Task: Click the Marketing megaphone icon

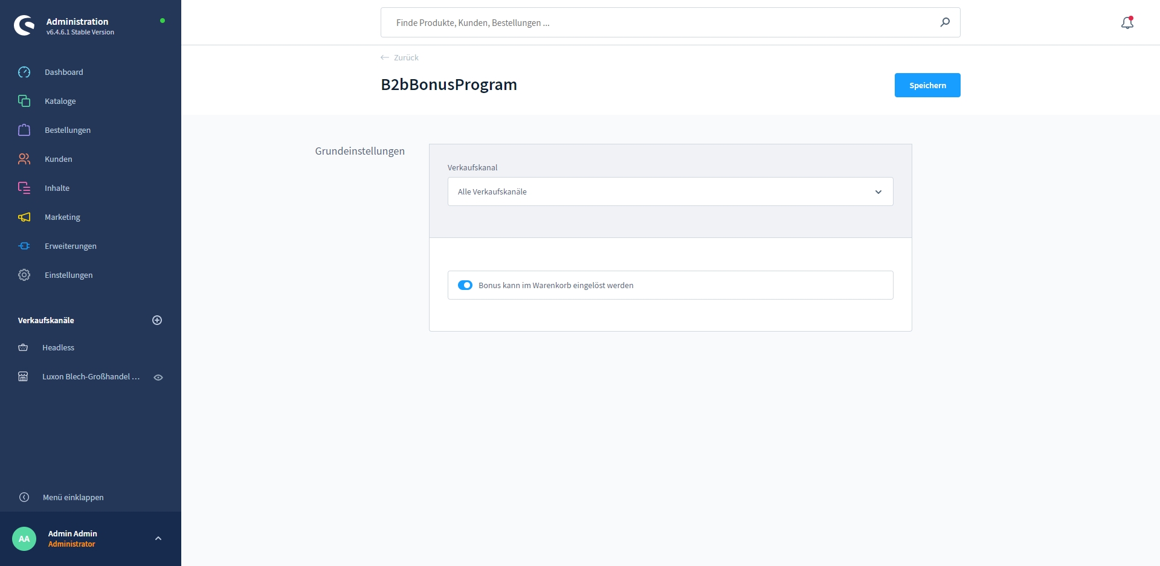Action: 24,217
